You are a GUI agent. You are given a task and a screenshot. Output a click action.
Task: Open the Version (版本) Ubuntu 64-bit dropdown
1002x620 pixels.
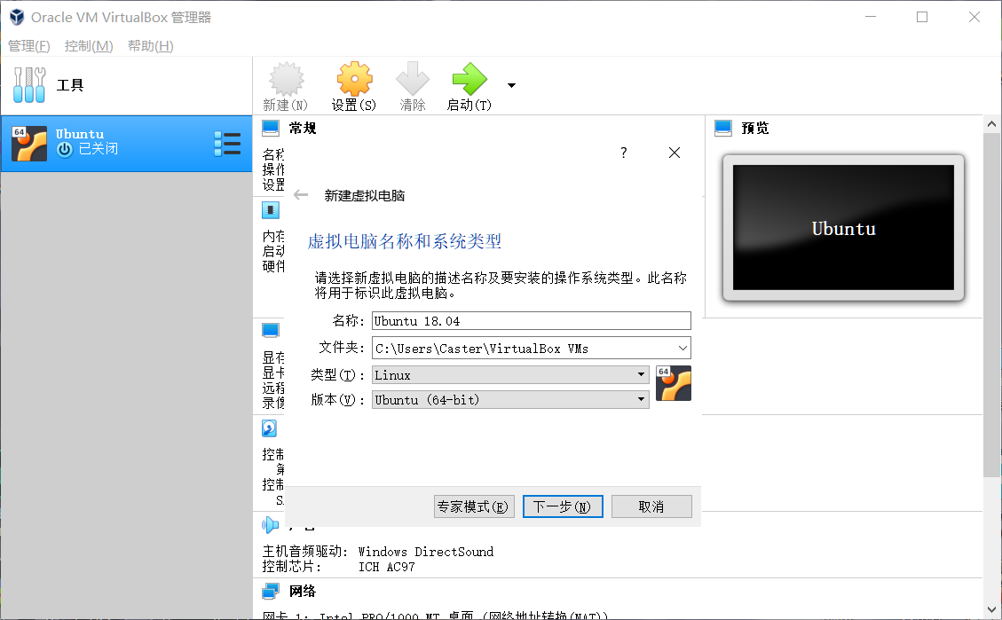pos(510,400)
